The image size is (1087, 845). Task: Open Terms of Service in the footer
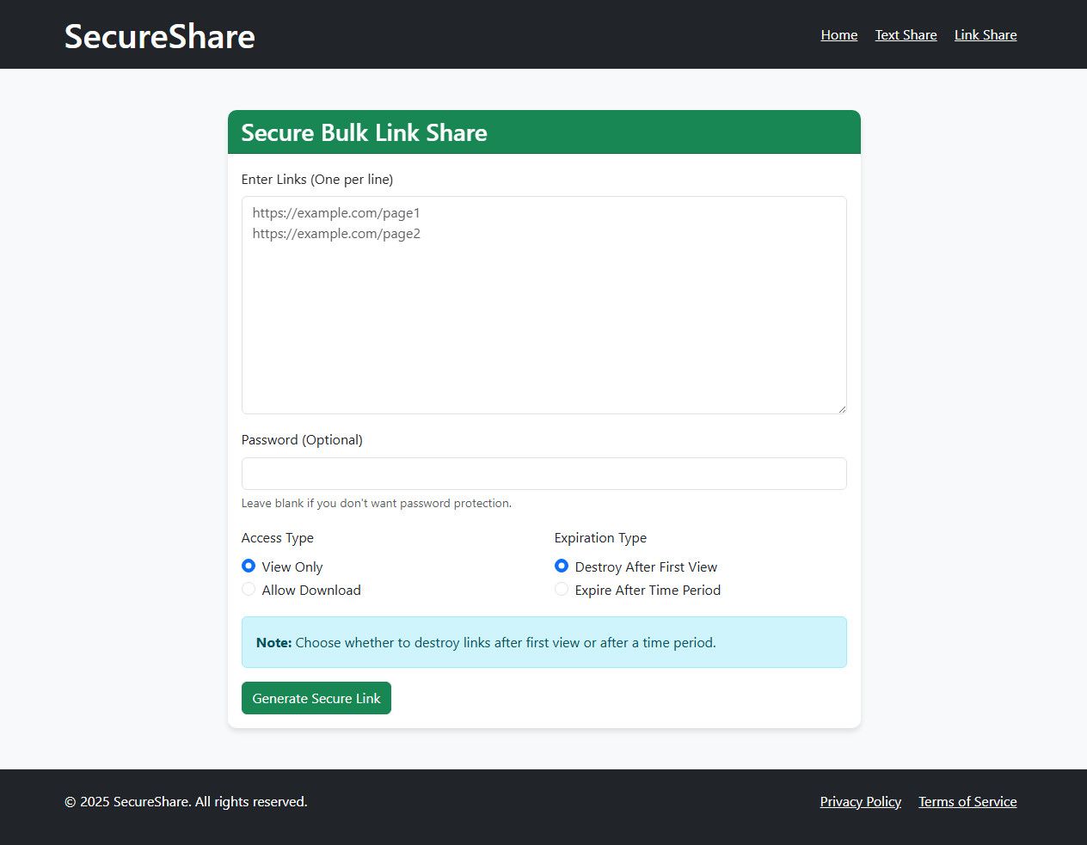[967, 801]
